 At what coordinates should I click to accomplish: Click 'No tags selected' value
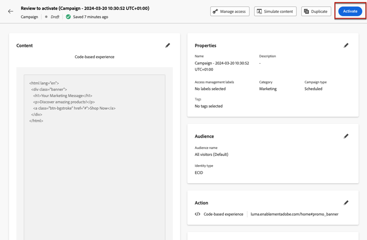pyautogui.click(x=208, y=106)
